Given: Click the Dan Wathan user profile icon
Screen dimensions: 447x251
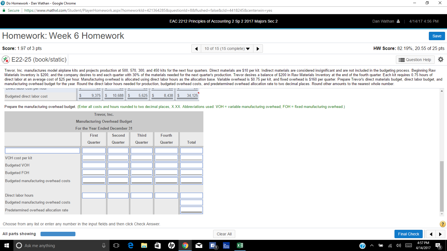Looking at the screenshot, I should [x=398, y=21].
